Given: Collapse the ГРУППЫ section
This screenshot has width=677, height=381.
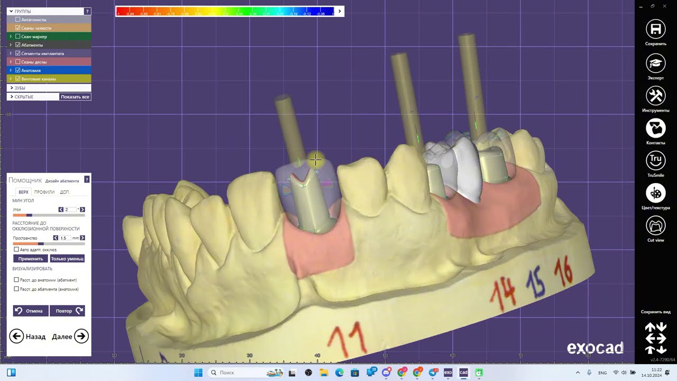Looking at the screenshot, I should click(x=11, y=11).
